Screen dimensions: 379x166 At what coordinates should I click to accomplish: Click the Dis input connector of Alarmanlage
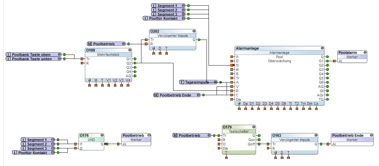232,99
